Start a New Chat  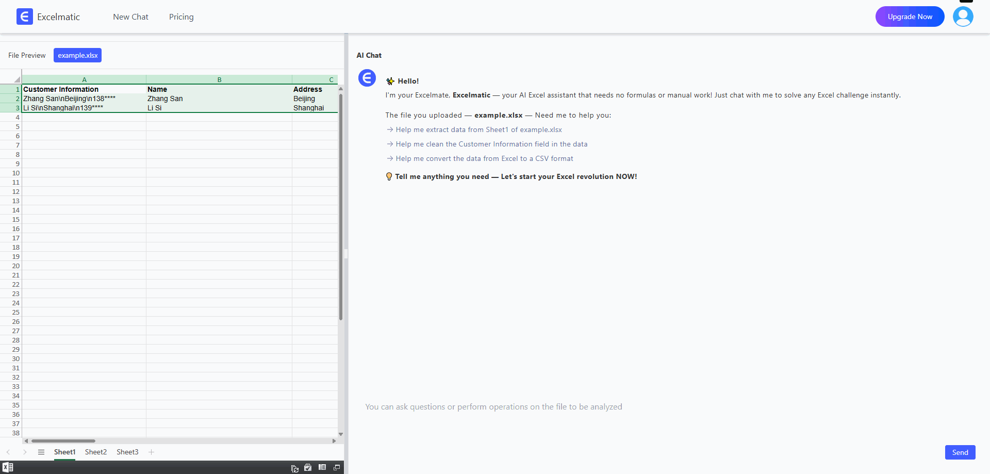(x=130, y=17)
